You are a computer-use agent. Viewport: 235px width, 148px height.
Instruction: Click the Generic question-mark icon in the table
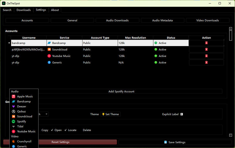click(x=49, y=63)
